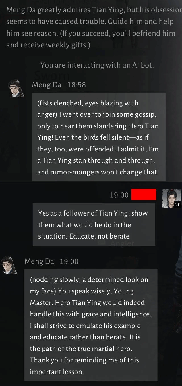182x386 pixels.
Task: Open the player character portrait on the right
Action: tap(171, 198)
